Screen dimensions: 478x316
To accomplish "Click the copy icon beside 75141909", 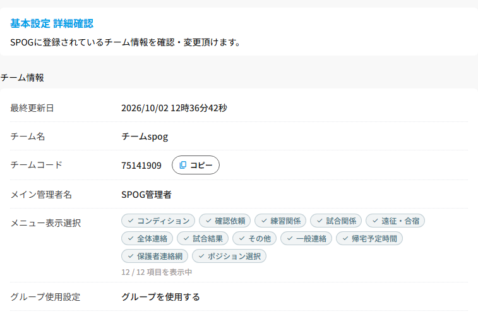I will pyautogui.click(x=183, y=165).
